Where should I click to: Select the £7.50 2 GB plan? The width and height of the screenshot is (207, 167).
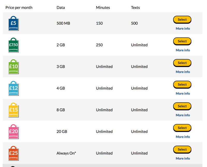(x=182, y=41)
